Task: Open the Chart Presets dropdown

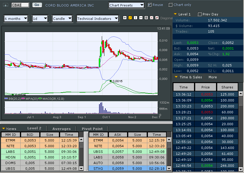Action: click(x=126, y=5)
